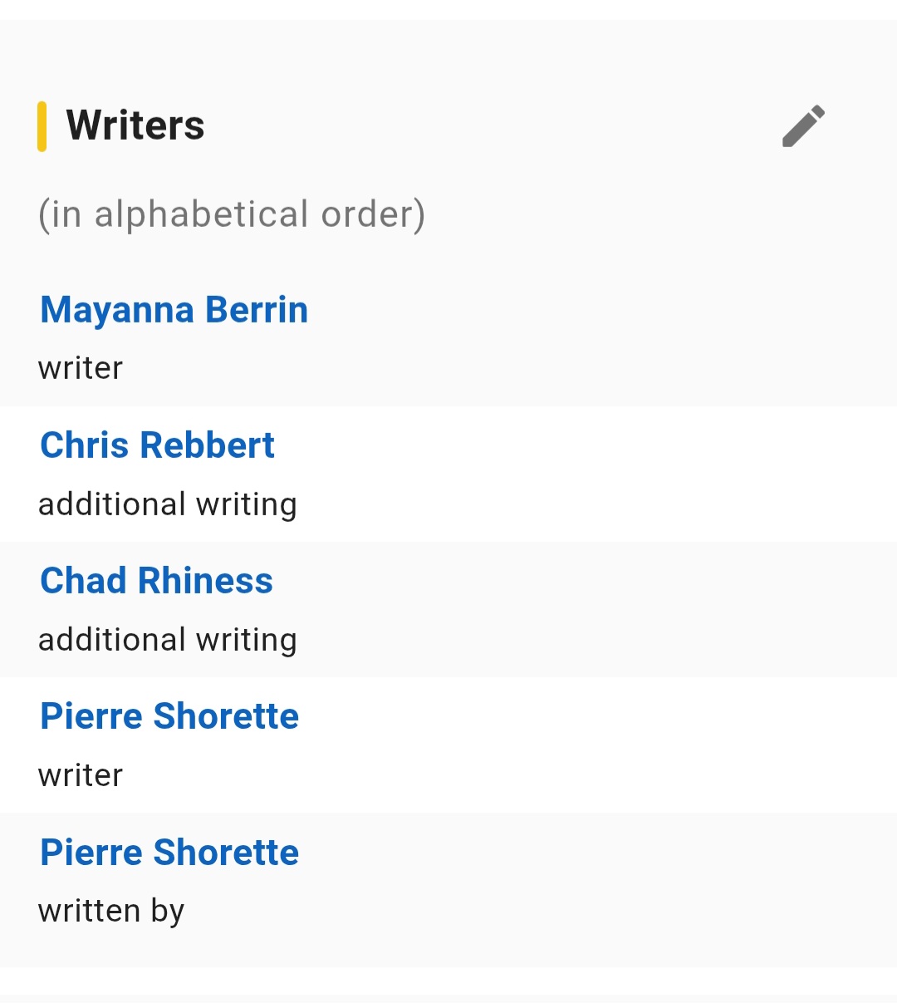Click the yellow accent bar beside Writers
The image size is (897, 1003).
pyautogui.click(x=42, y=126)
